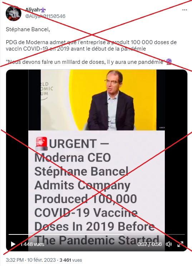Click the Stéphane Bancel speaker video frame
192x266 pixels.
point(99,100)
